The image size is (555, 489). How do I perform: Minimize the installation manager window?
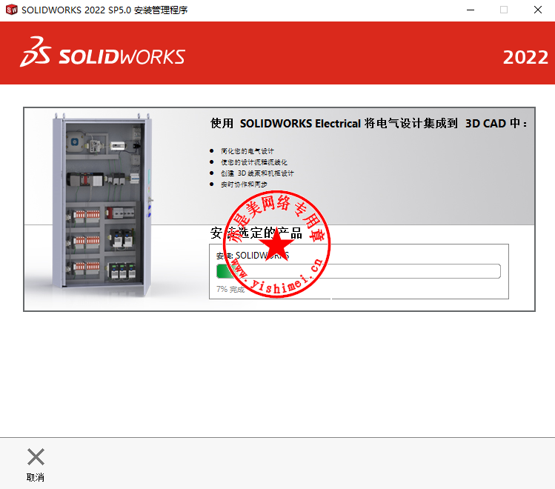point(471,10)
